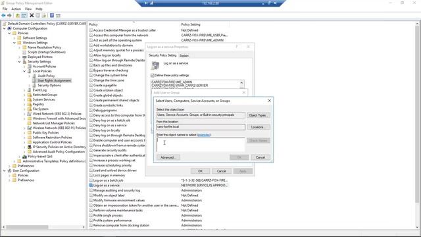421x237 pixels.
Task: Click the blue Help toolbar icon
Action: [x=52, y=16]
